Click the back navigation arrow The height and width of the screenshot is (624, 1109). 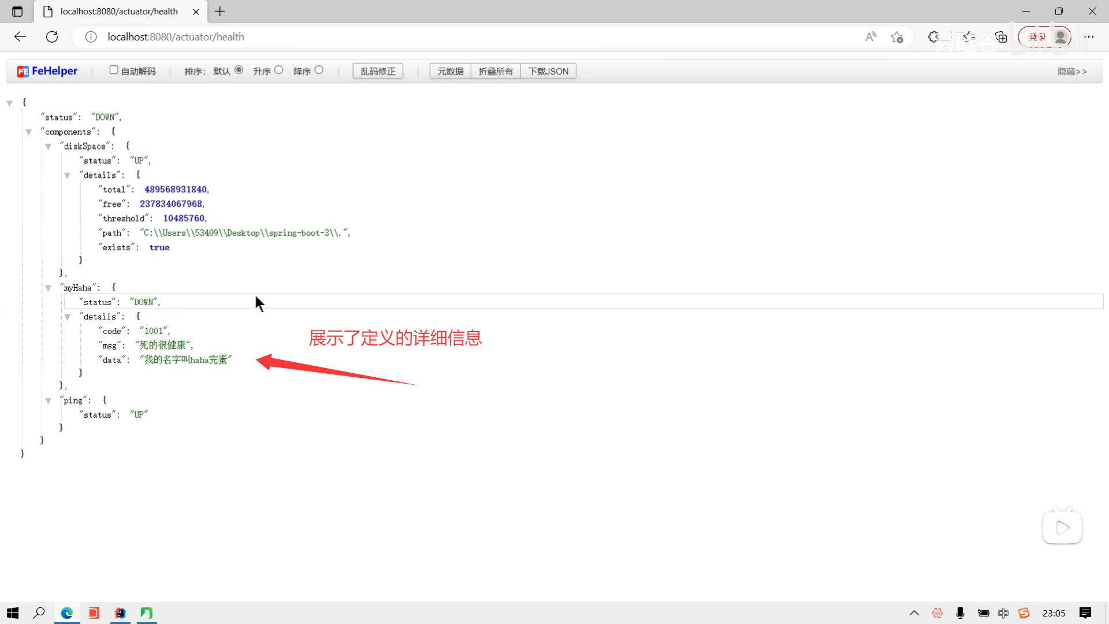click(20, 37)
